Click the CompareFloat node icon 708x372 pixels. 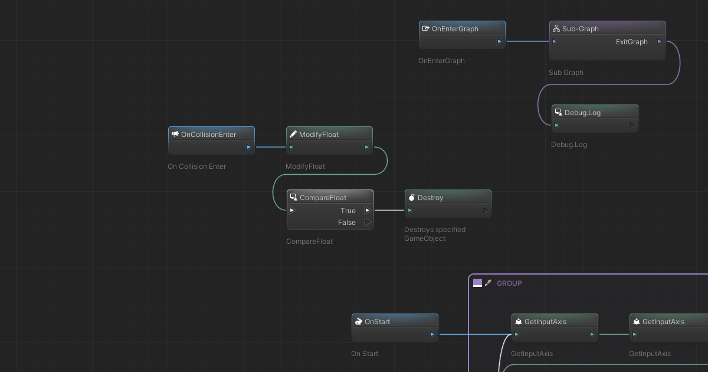(293, 198)
